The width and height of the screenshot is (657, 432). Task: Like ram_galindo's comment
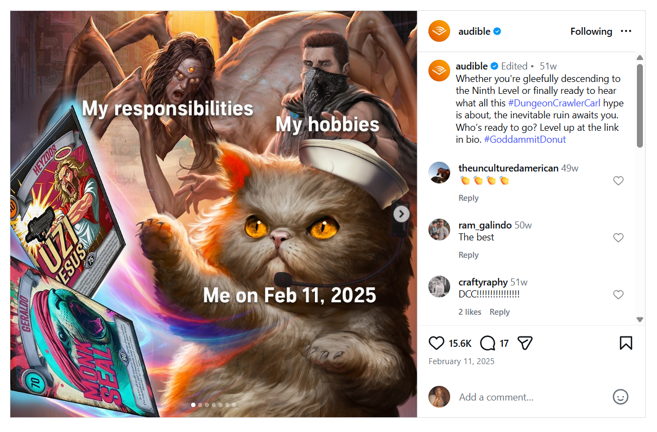[618, 238]
